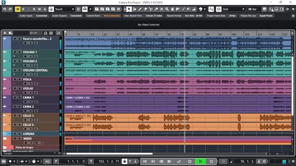
Task: Fast forward the transport
Action: [169, 161]
